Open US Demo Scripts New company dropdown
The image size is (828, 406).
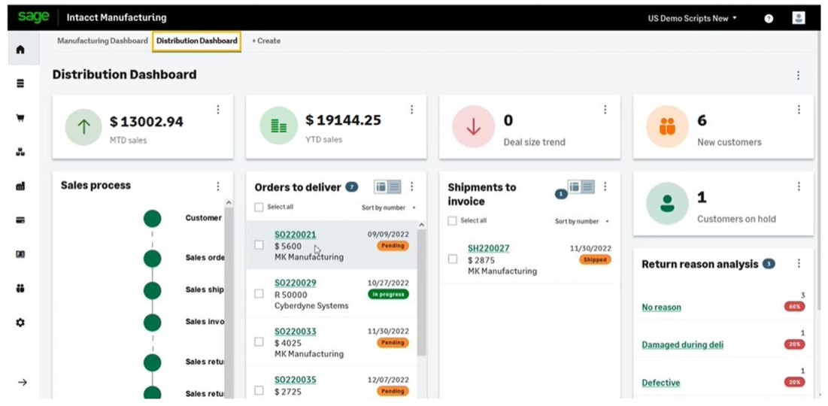pos(692,19)
